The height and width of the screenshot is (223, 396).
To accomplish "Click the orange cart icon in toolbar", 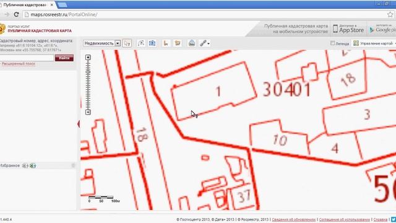I will pyautogui.click(x=178, y=43).
